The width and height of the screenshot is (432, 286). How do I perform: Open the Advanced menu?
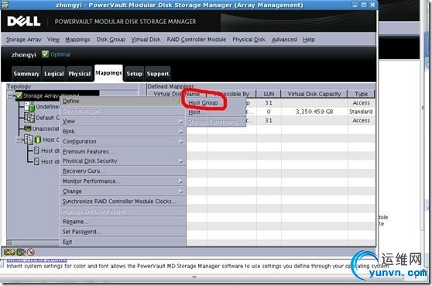pyautogui.click(x=284, y=40)
